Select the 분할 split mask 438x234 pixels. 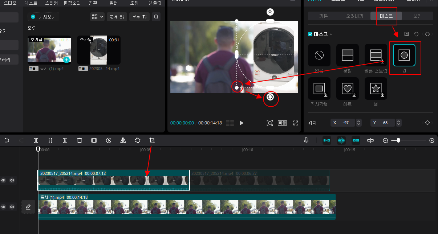point(348,56)
